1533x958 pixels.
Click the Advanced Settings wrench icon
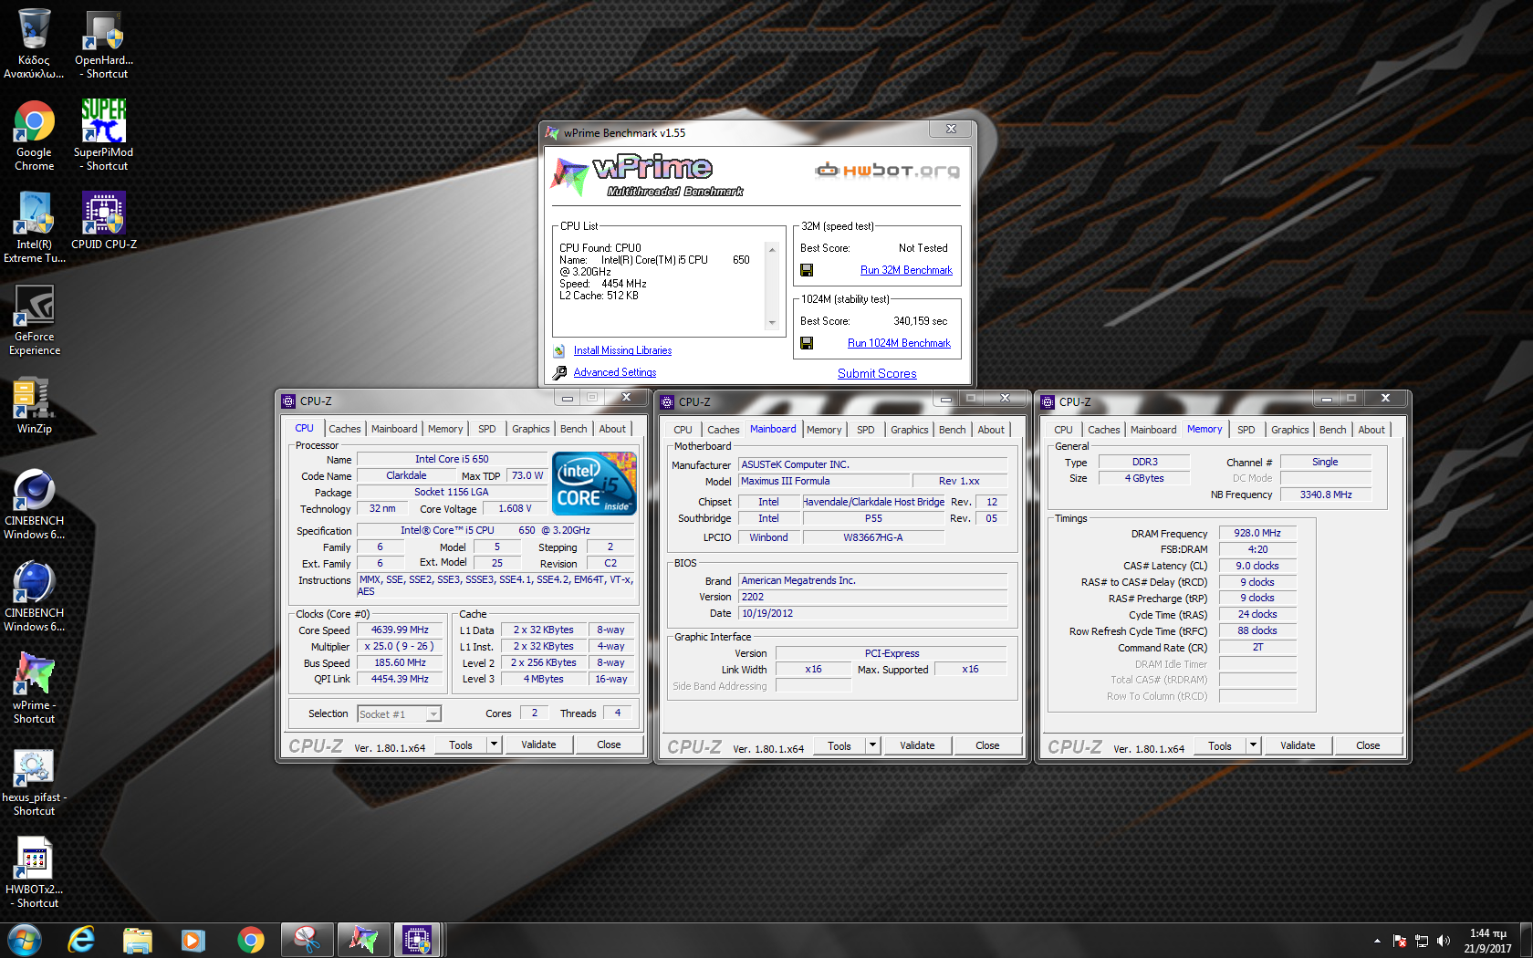pos(559,372)
